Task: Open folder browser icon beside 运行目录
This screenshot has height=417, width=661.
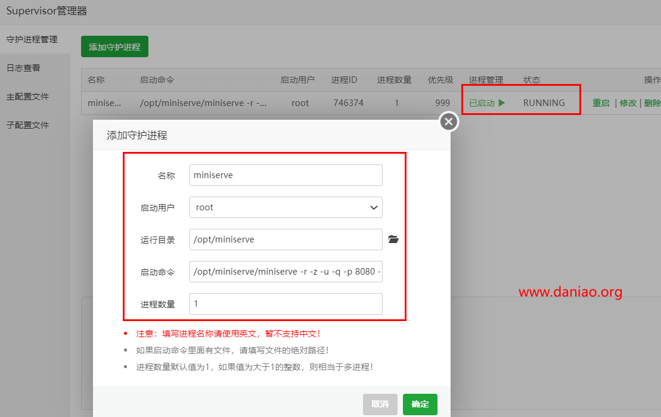Action: coord(393,239)
